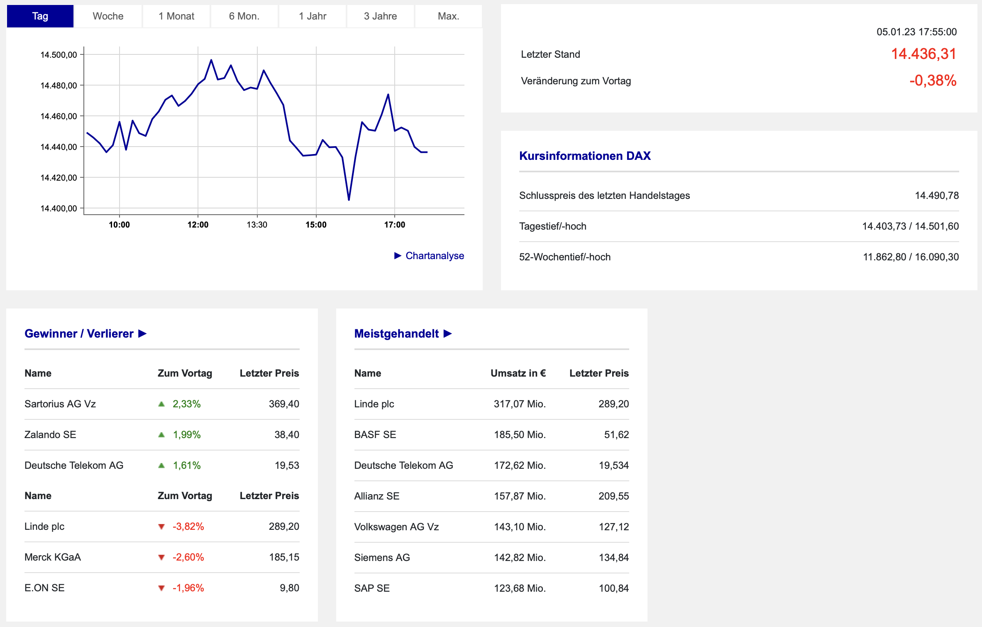Open the Chartanalyse link
The width and height of the screenshot is (982, 627).
(435, 256)
